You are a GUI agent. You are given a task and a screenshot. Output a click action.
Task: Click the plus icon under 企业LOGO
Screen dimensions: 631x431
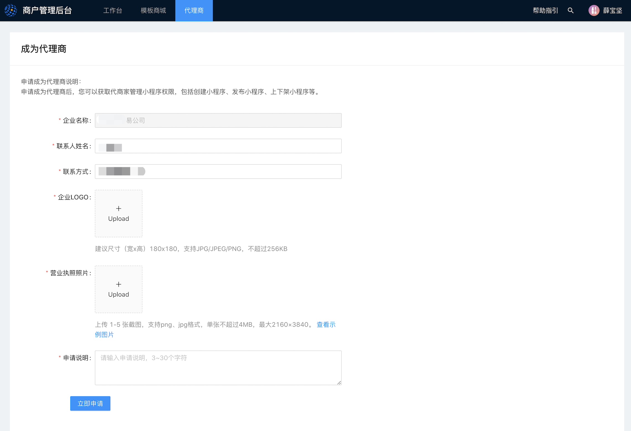119,209
